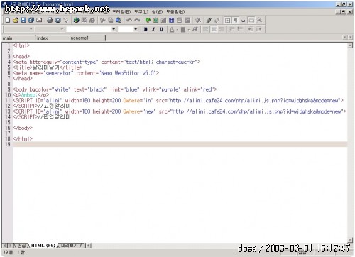Click the Save floppy disk icon
355x257 pixels.
tap(23, 20)
